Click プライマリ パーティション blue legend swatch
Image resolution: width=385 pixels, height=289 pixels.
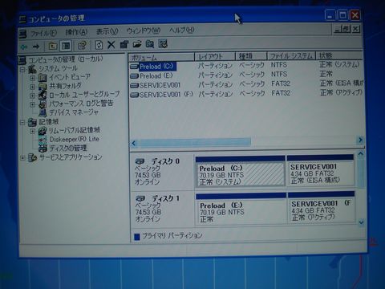pos(137,237)
